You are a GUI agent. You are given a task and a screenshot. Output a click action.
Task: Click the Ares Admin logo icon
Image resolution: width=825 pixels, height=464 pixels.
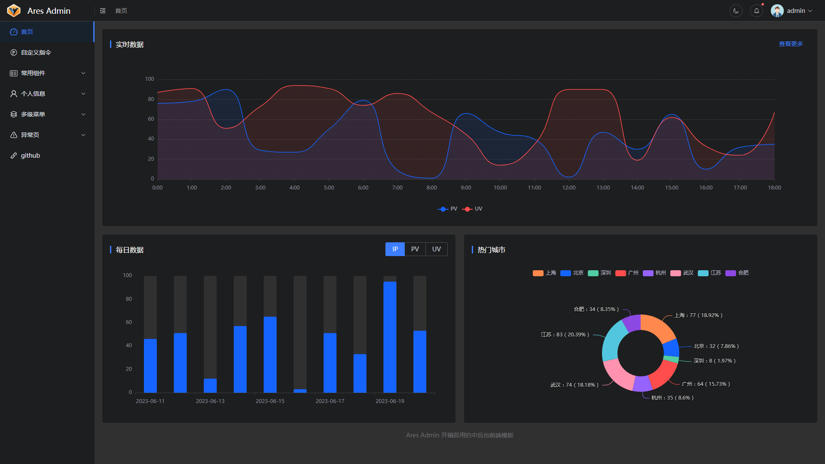point(14,11)
